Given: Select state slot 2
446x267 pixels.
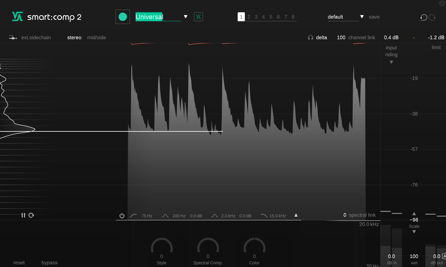Looking at the screenshot, I should click(249, 17).
